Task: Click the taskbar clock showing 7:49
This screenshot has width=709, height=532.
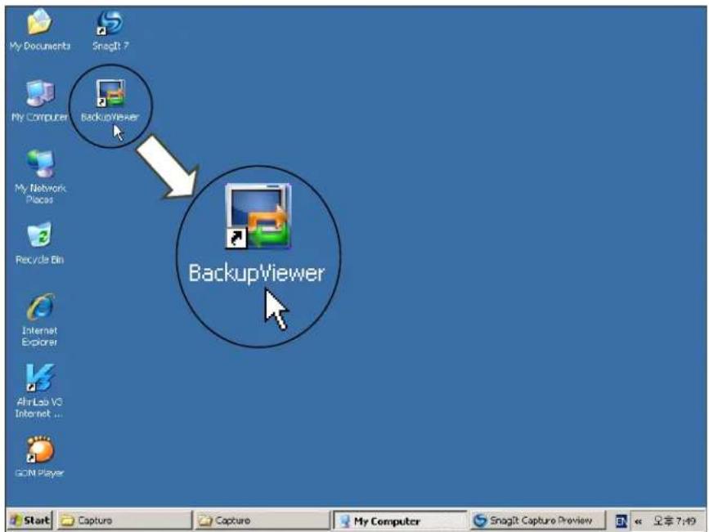Action: pyautogui.click(x=675, y=521)
